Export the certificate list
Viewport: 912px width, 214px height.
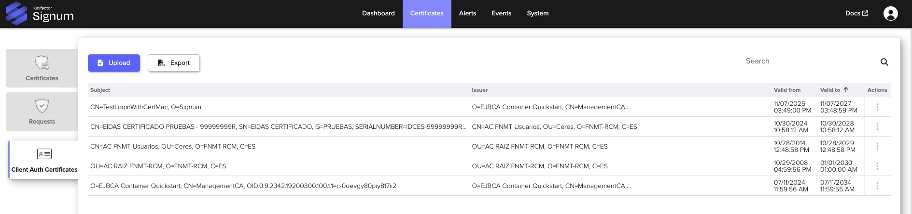pos(174,63)
